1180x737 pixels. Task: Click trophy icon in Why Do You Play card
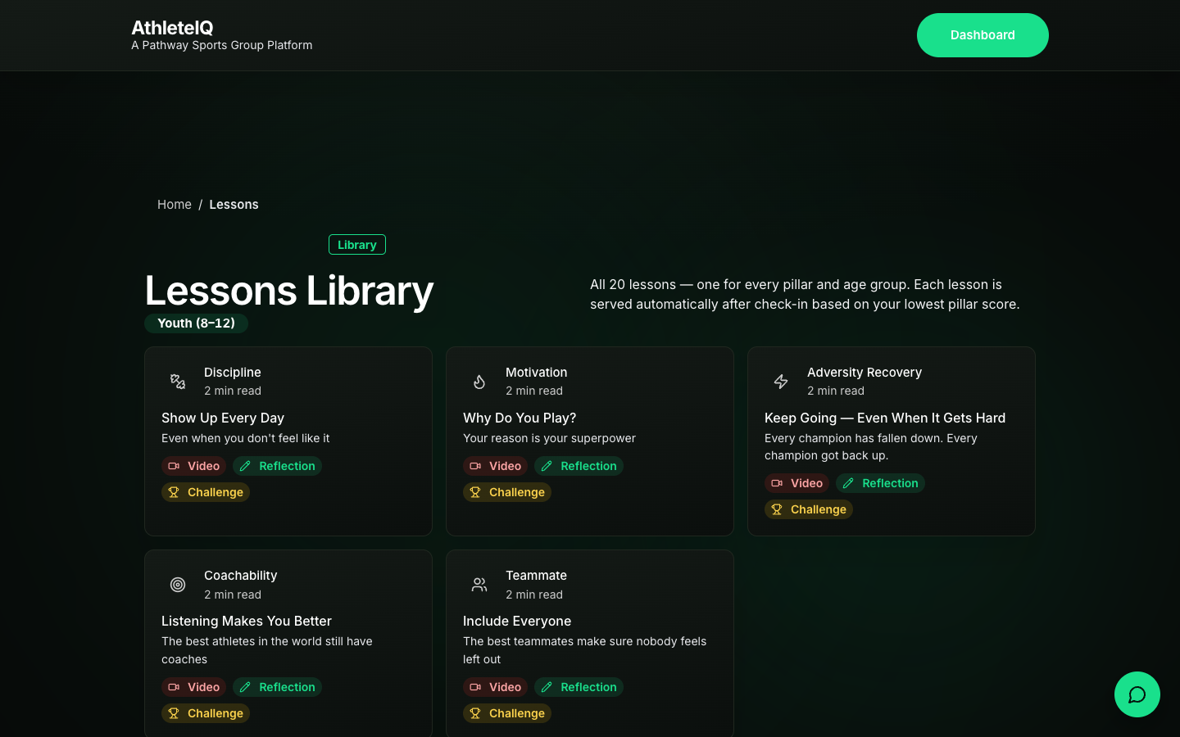pos(475,492)
